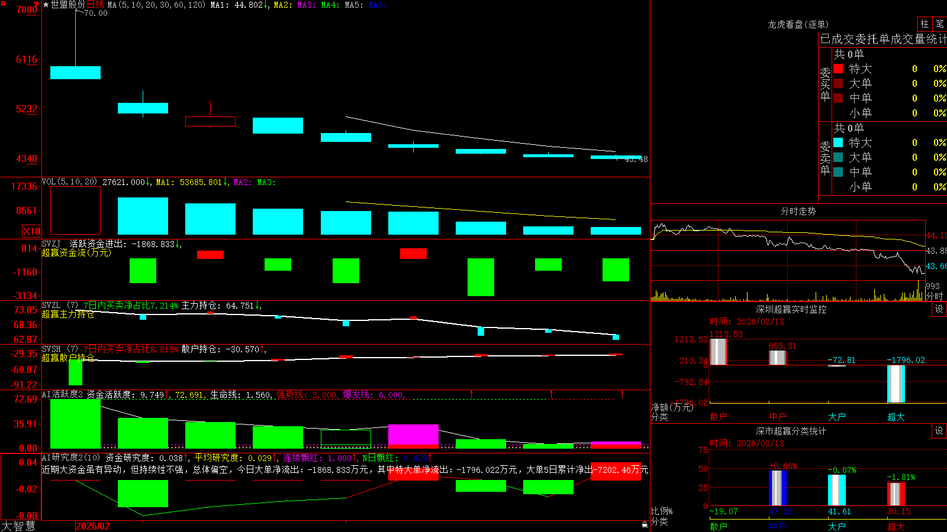Click the 强势线: 3.000 label
Viewport: 947px width, 532px height.
click(307, 395)
